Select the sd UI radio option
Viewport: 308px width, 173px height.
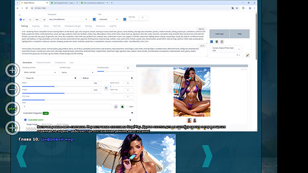click(21, 20)
